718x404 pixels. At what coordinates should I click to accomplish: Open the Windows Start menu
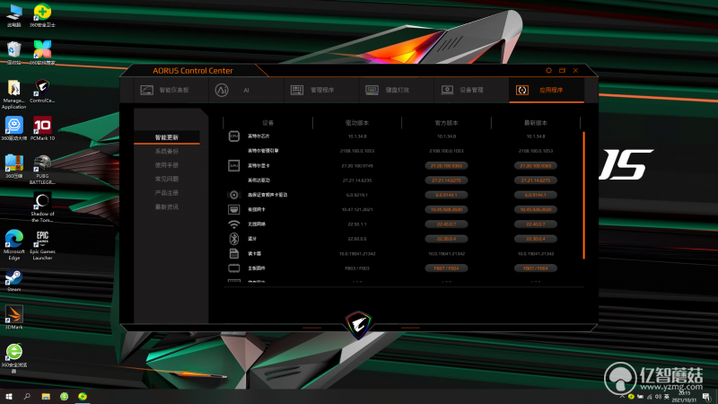pos(8,396)
